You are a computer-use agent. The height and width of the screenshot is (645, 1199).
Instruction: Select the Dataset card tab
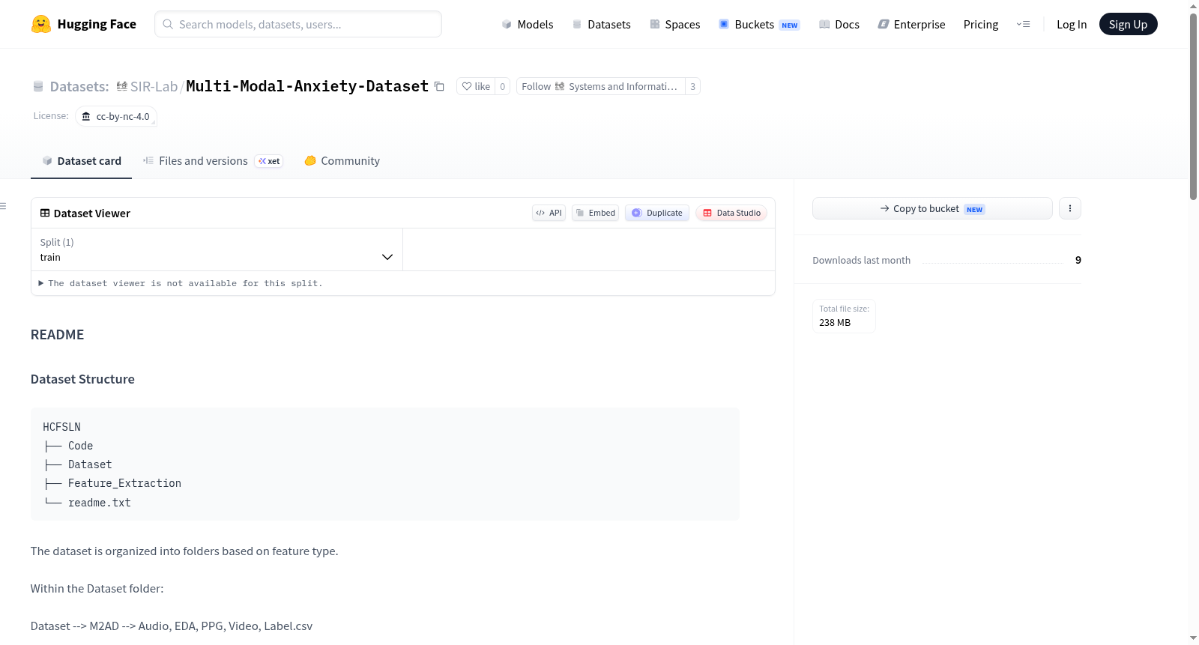tap(82, 160)
